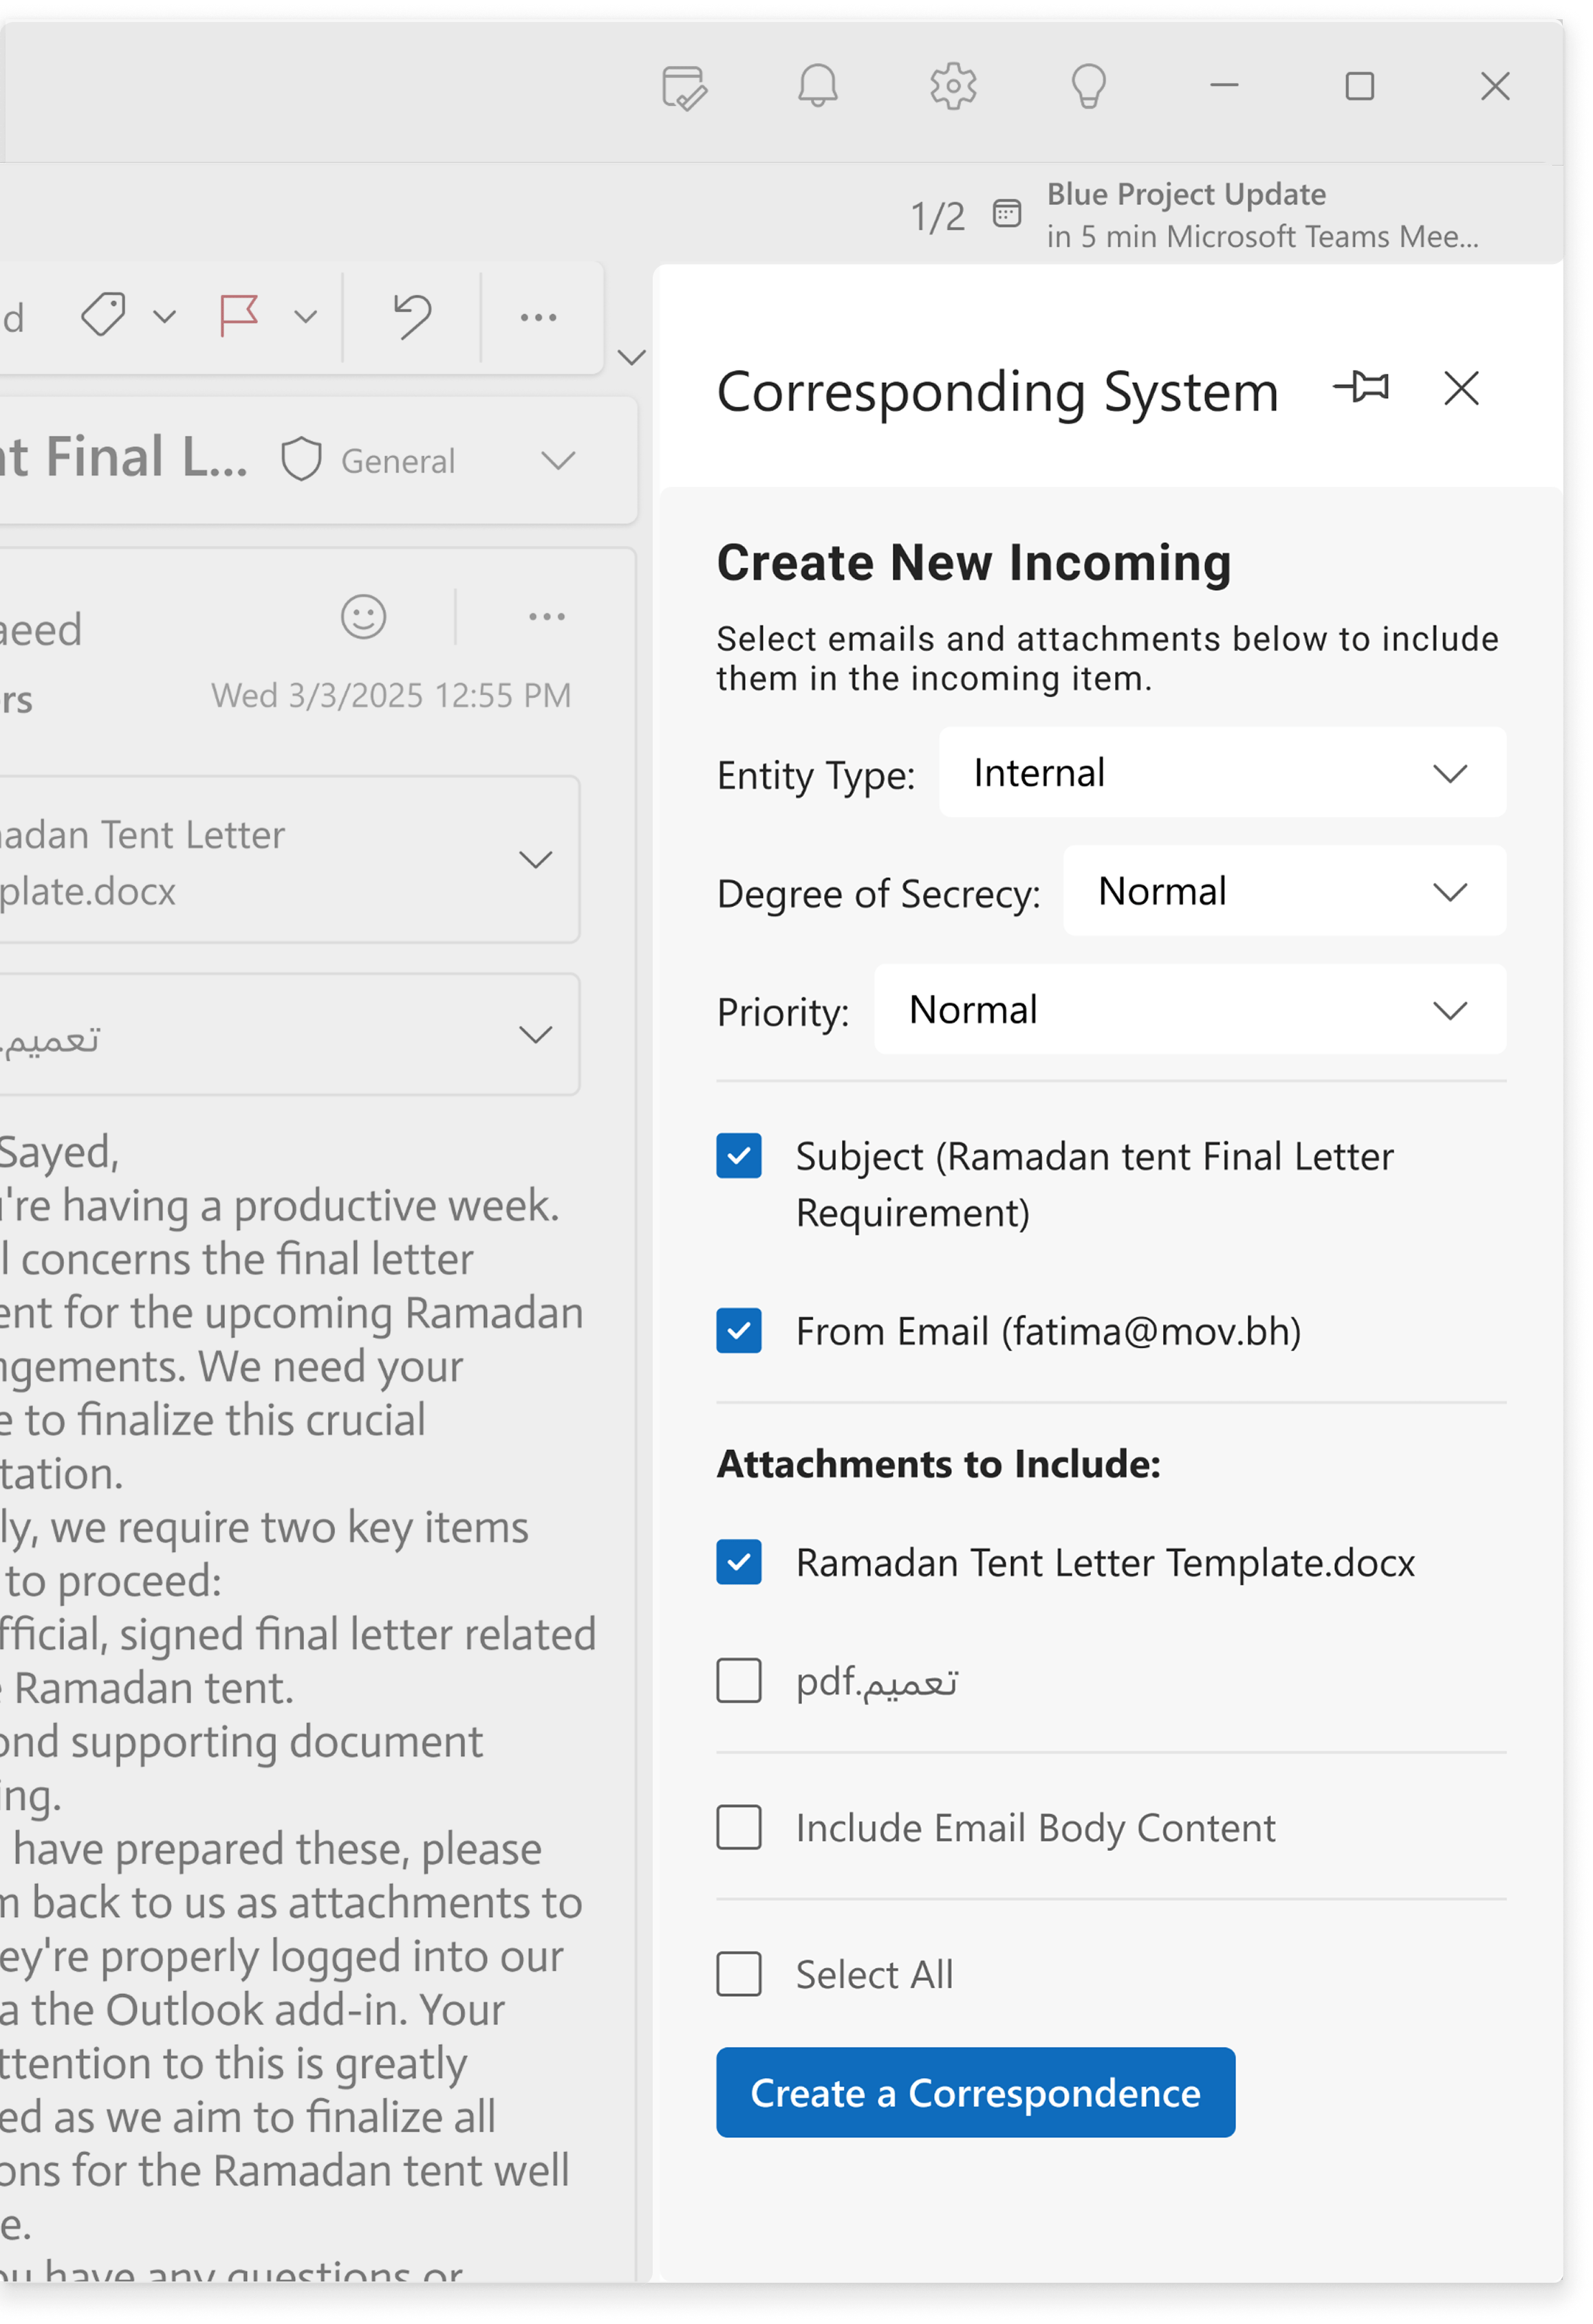Image resolution: width=1593 pixels, height=2324 pixels.
Task: Click Create a Correspondence button
Action: [x=975, y=2093]
